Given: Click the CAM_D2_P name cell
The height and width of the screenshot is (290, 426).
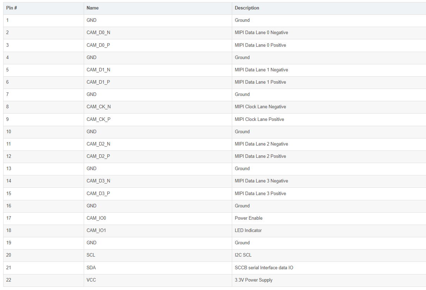Looking at the screenshot, I should coord(98,156).
